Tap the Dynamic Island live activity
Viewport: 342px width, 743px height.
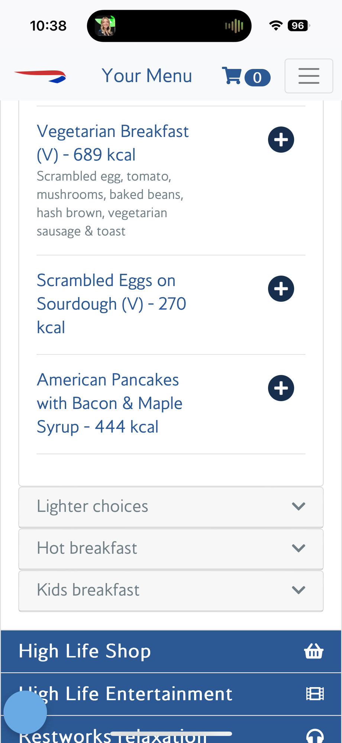click(x=169, y=26)
